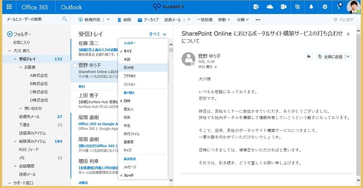
Task: Open the mail from 増田 利幸
Action: (94, 167)
